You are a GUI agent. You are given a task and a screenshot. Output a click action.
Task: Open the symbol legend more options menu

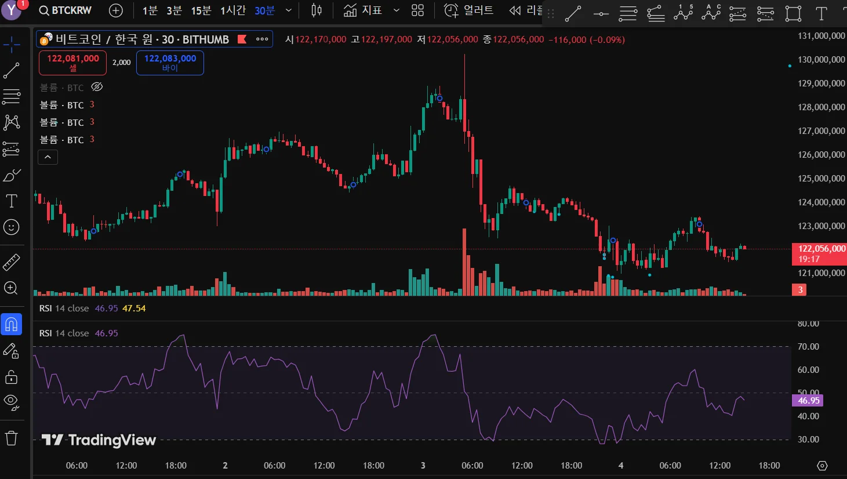[262, 39]
